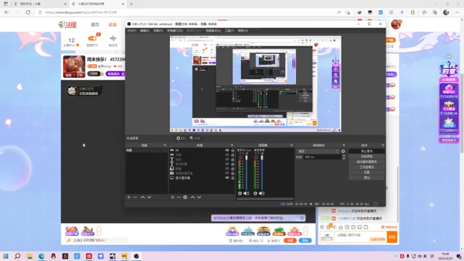Expand the 福利券 dropdown below the player
Screen dimensions: 464x261
pyautogui.click(x=237, y=241)
